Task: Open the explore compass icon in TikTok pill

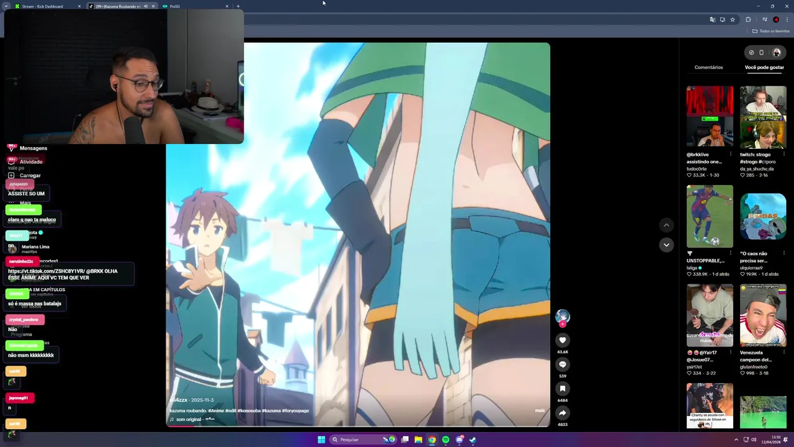Action: 751,53
